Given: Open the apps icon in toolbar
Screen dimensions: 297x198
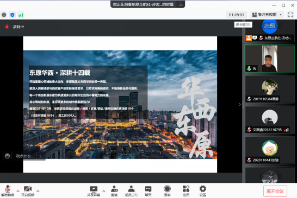Looking at the screenshot, I should (186, 191).
